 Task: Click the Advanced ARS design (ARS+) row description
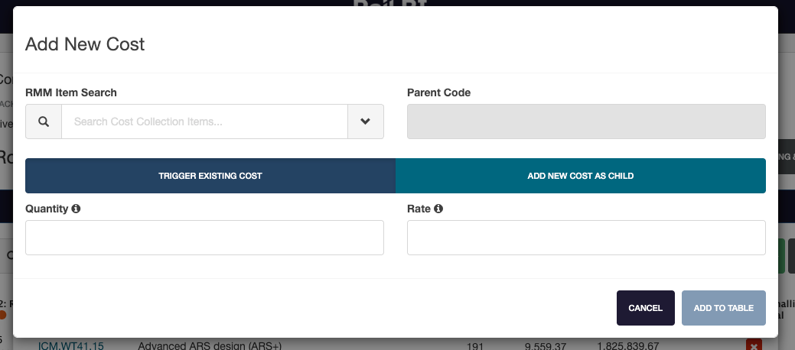coord(210,345)
